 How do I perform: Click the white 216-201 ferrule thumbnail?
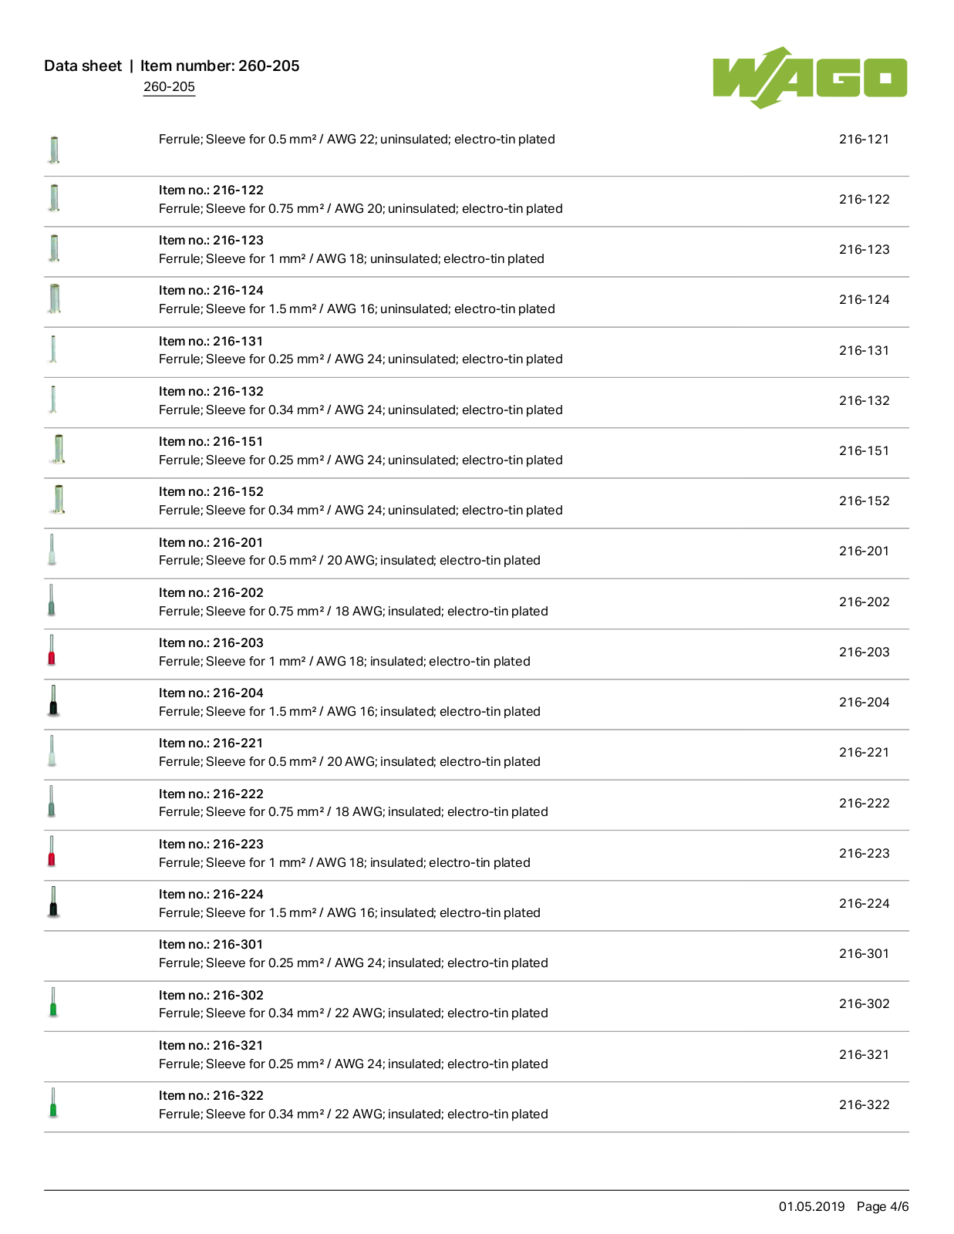(x=52, y=550)
